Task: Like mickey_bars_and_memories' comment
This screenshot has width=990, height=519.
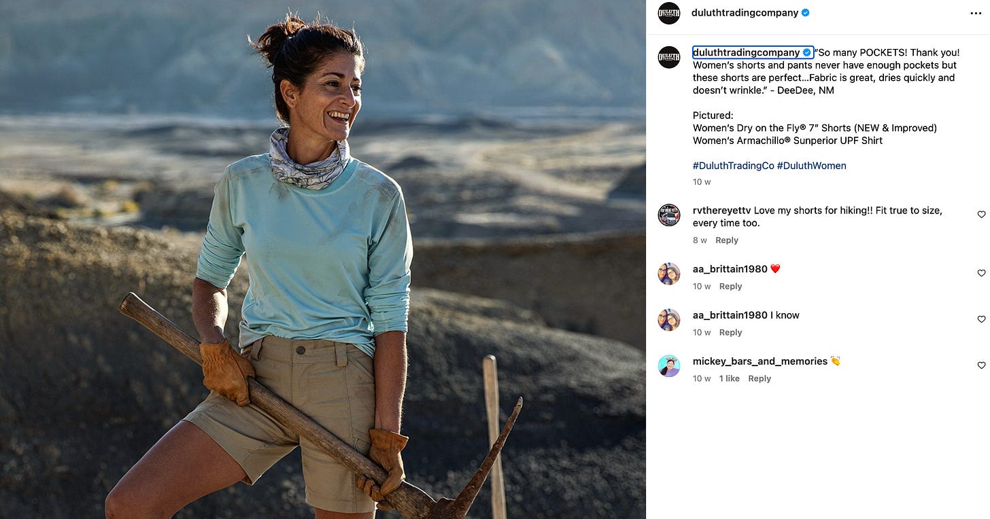Action: [981, 365]
